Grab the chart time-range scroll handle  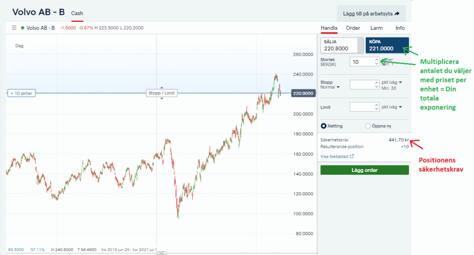162,253
